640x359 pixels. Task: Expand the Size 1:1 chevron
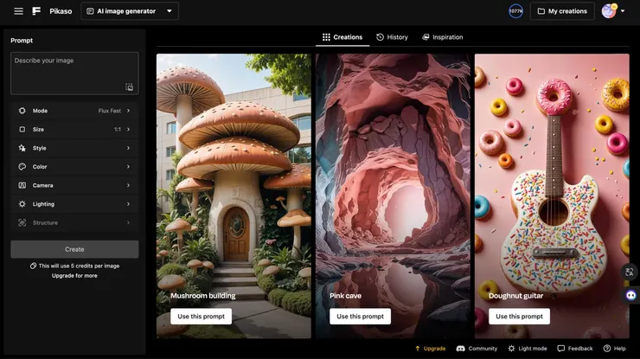[128, 130]
